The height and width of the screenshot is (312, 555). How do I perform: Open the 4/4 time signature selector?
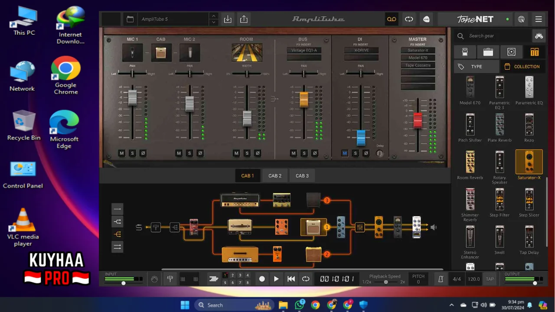(x=457, y=279)
